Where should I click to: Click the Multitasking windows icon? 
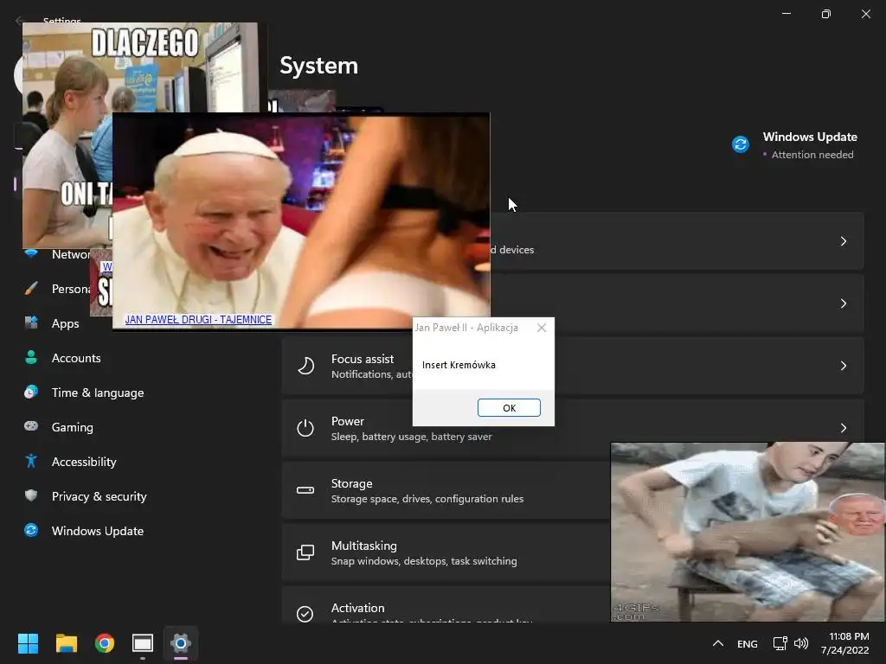tap(305, 552)
